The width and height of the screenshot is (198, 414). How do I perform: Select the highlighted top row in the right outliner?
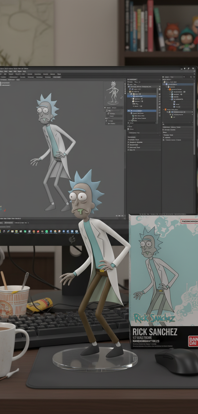click(178, 84)
